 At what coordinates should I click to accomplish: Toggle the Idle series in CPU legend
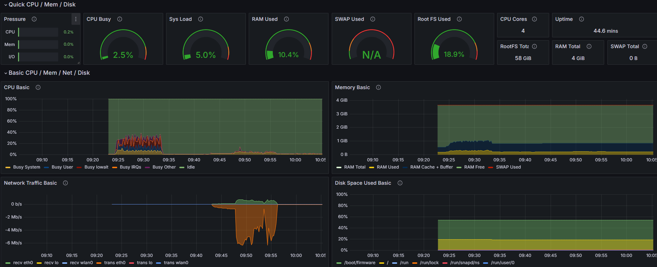(x=191, y=167)
